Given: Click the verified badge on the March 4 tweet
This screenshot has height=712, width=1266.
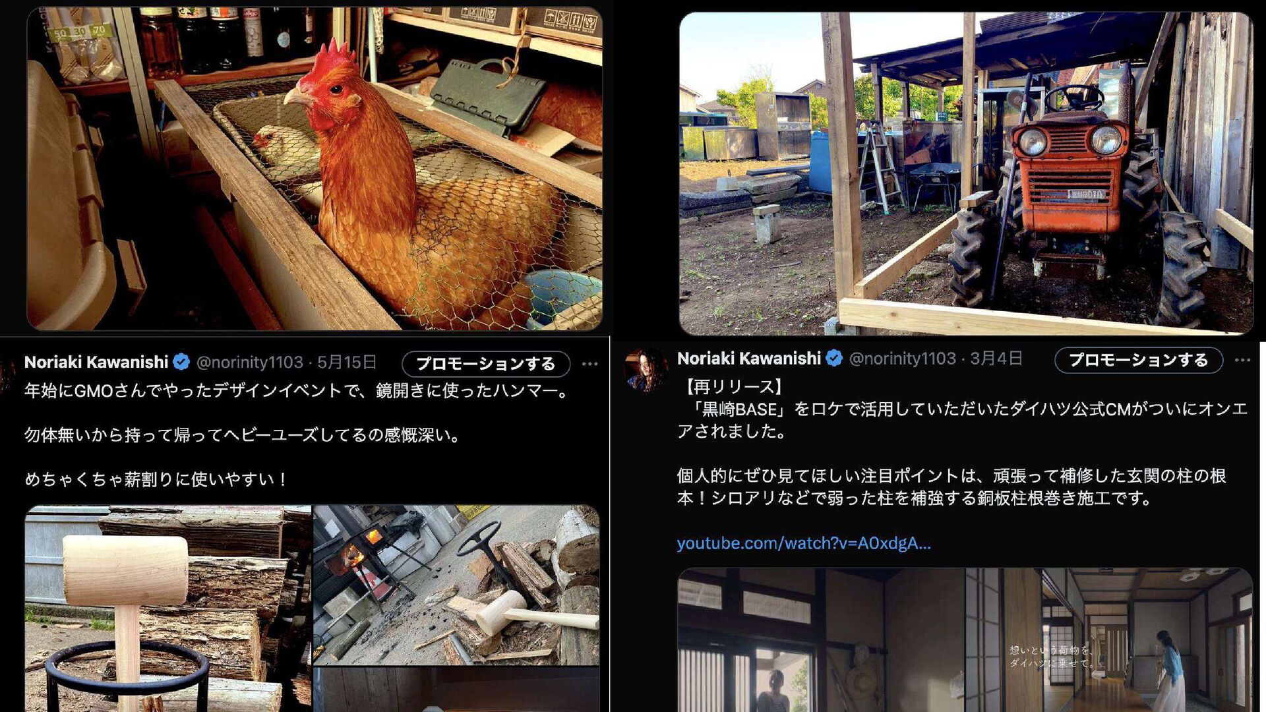Looking at the screenshot, I should coord(834,359).
